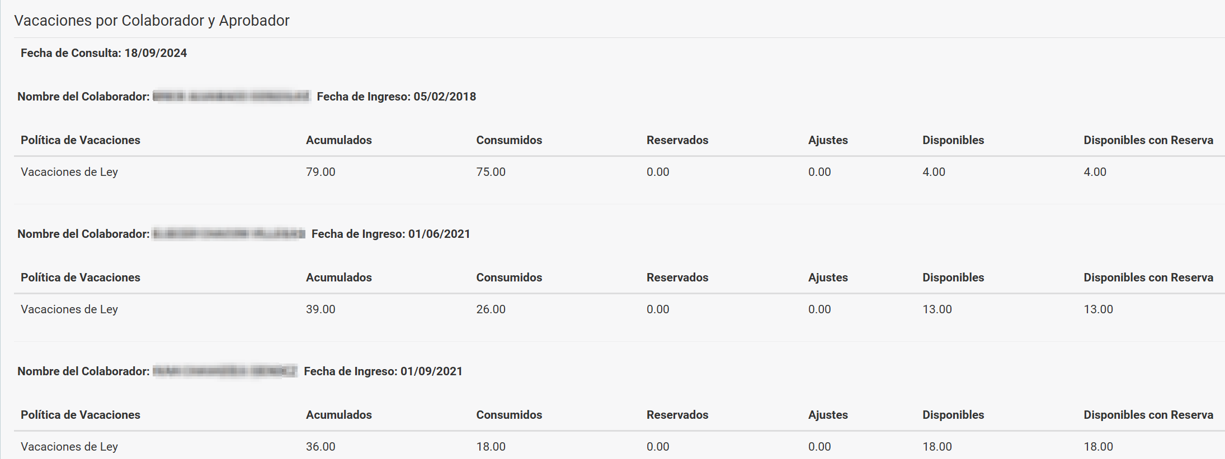The width and height of the screenshot is (1225, 459).
Task: Click "Vacaciones de Ley" in the 36.00 row
Action: click(69, 447)
